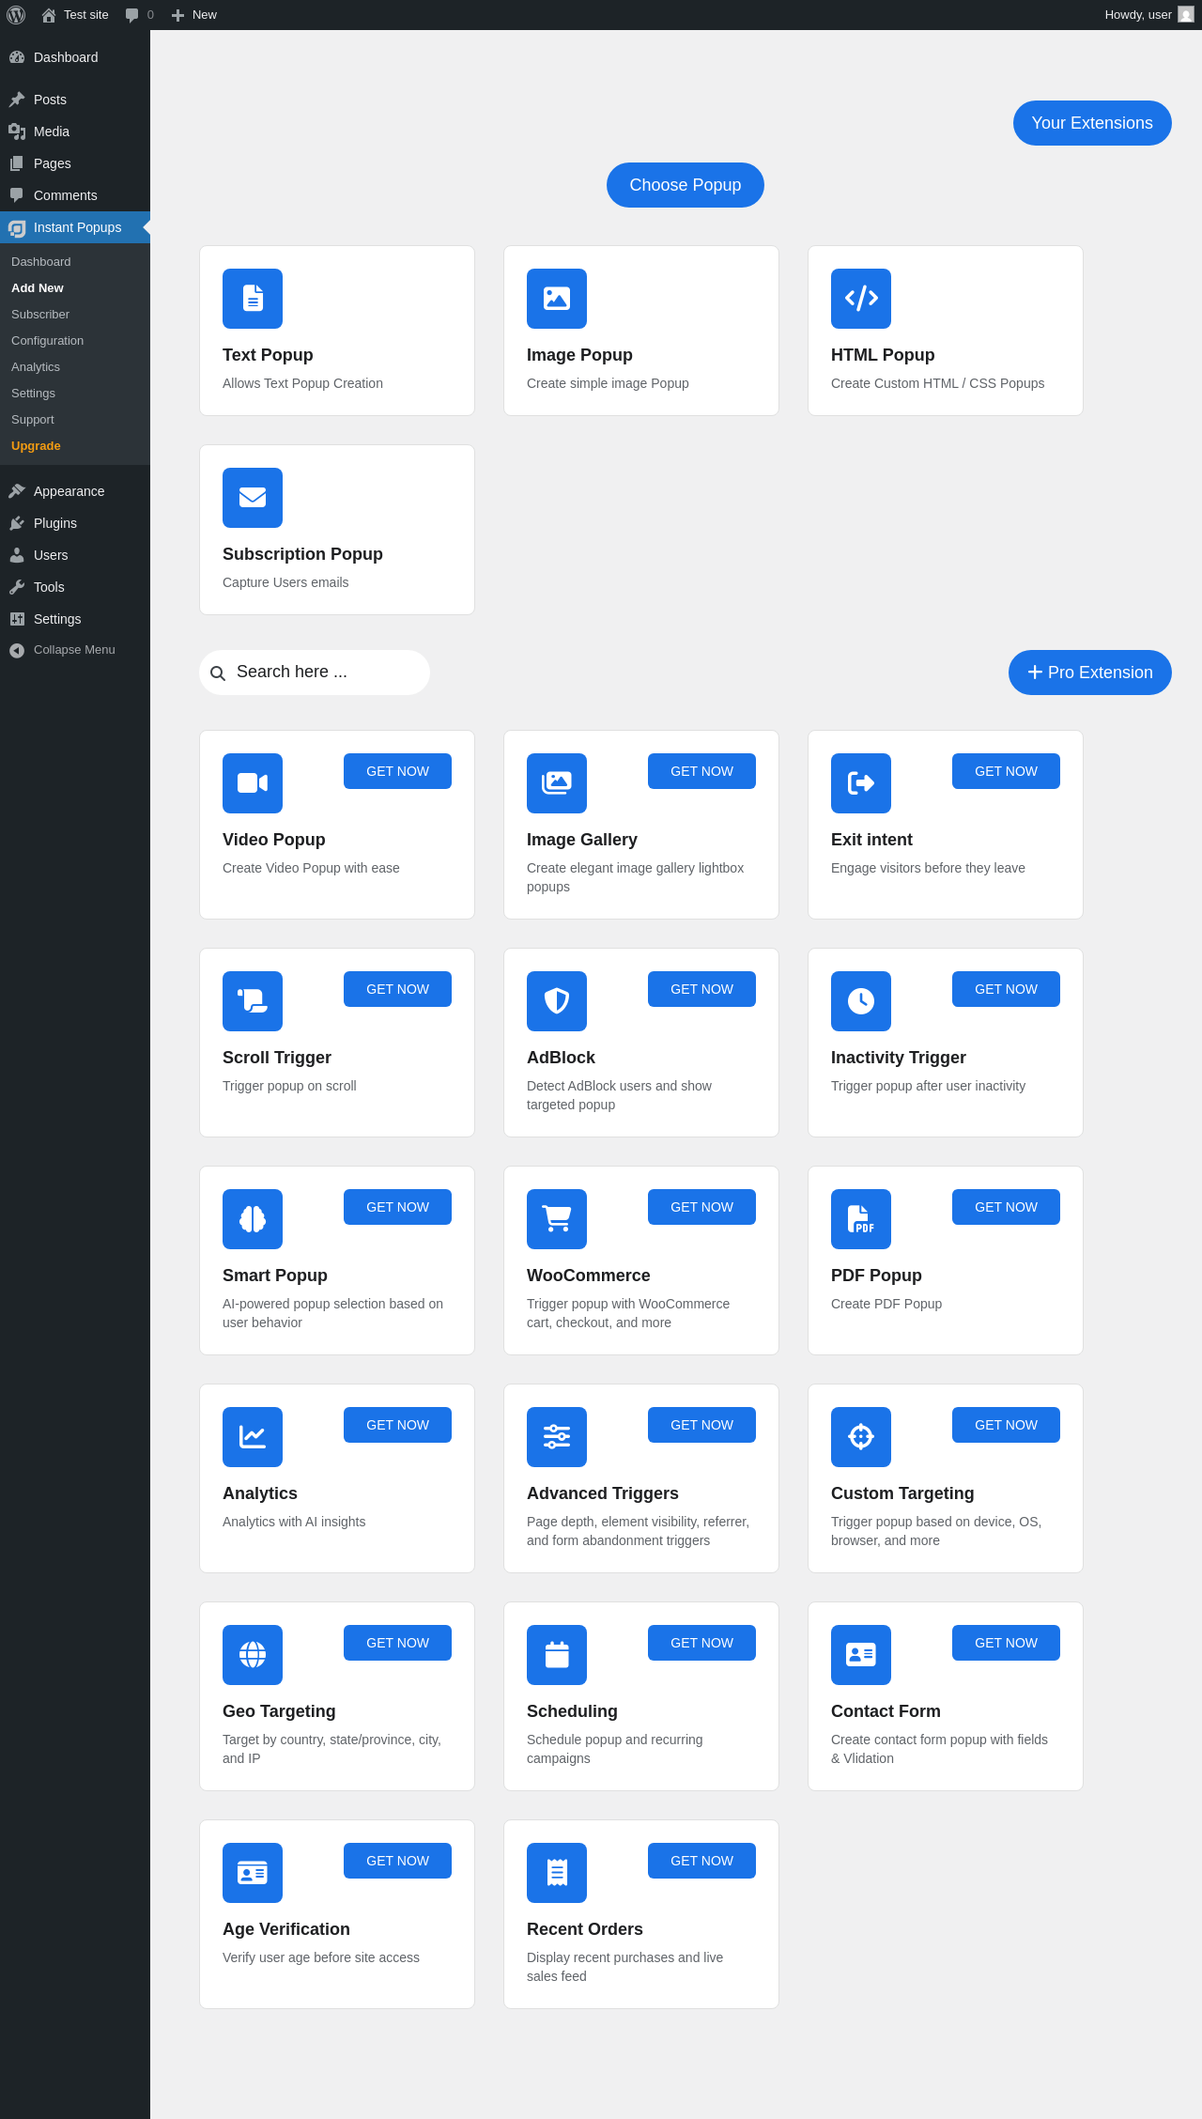The width and height of the screenshot is (1202, 2119).
Task: Click New in the admin bar
Action: (194, 15)
